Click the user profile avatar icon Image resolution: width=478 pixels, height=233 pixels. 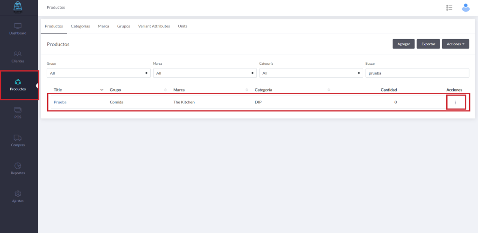[x=465, y=7]
